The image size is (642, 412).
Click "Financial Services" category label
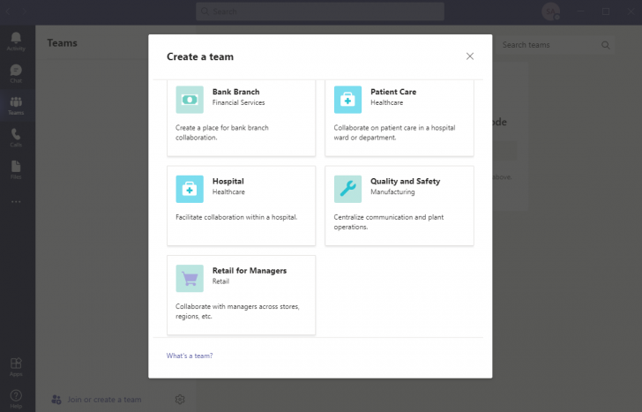pyautogui.click(x=238, y=102)
